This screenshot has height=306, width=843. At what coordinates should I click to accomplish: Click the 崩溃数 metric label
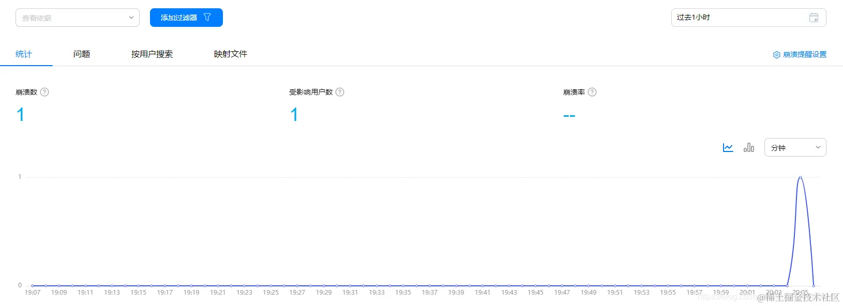click(26, 92)
